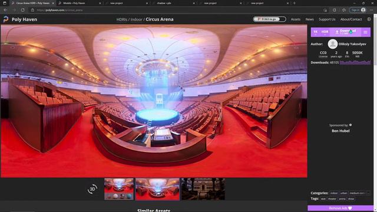Image resolution: width=377 pixels, height=212 pixels.
Task: Open the HDR format dropdown
Action: (x=325, y=32)
